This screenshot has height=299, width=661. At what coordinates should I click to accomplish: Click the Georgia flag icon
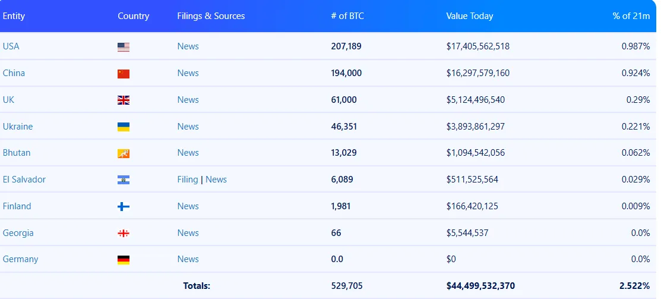click(124, 234)
